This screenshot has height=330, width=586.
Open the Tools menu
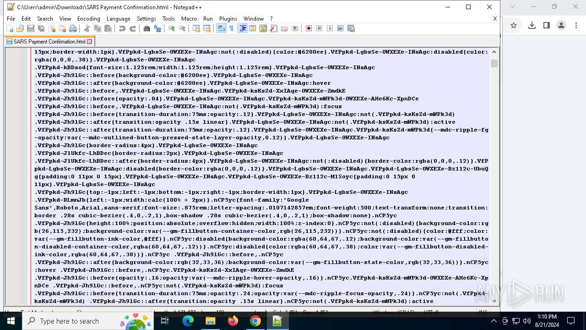168,19
